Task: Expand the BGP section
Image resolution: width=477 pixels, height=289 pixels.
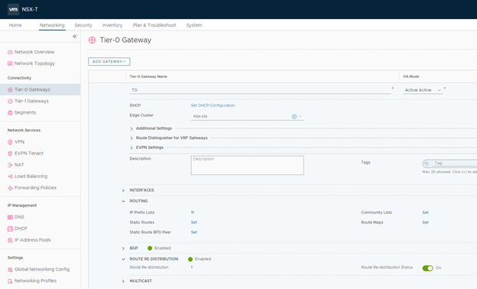Action: (x=123, y=248)
